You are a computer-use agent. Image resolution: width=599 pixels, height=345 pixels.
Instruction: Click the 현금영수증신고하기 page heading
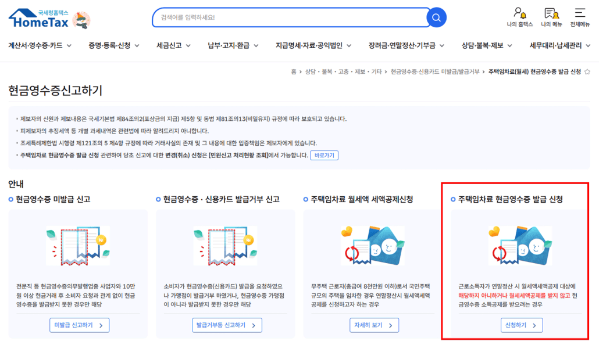(x=55, y=91)
